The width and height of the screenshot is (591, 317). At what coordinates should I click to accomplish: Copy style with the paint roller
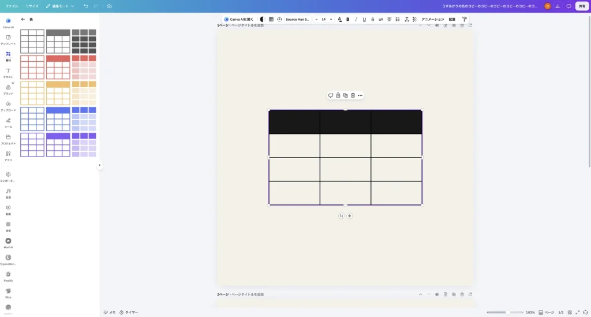pos(465,19)
